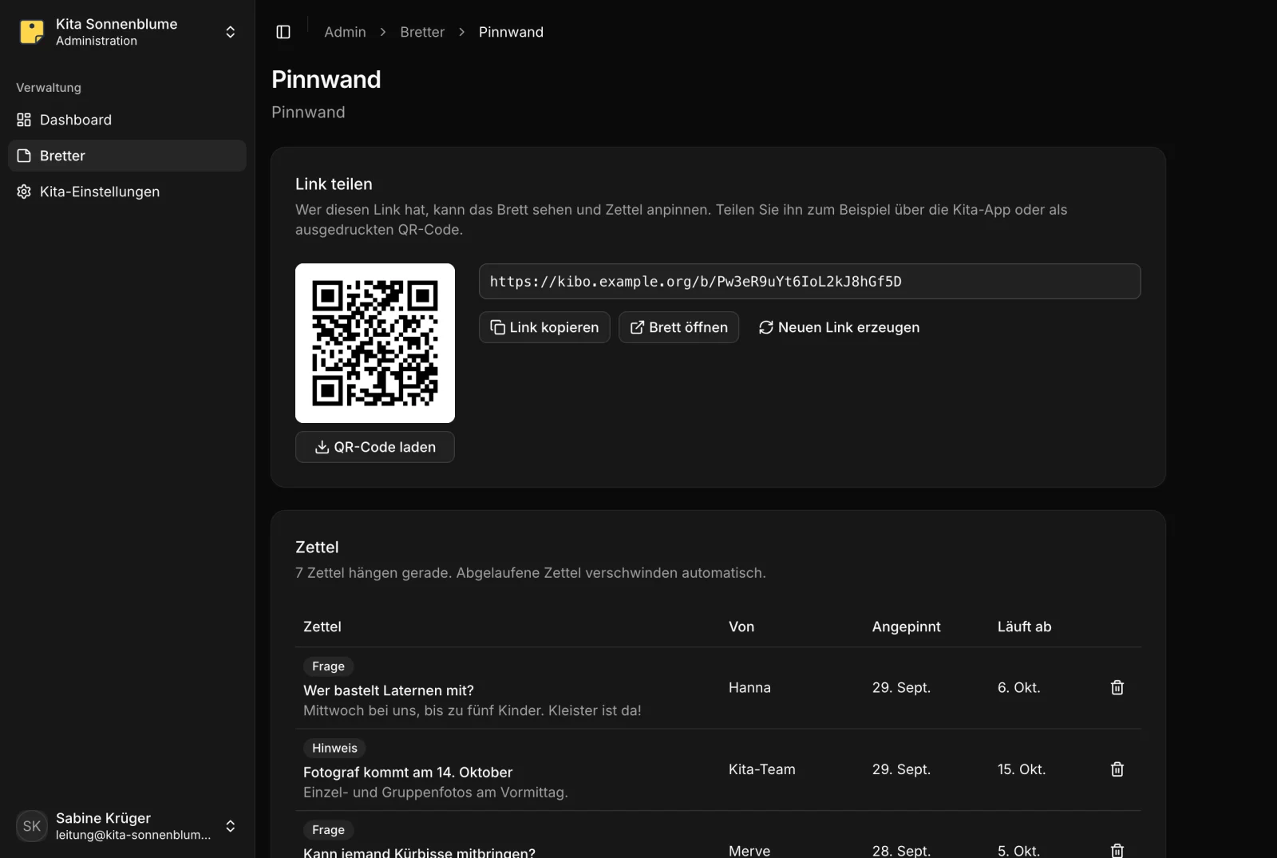Screen dimensions: 1277x858
Task: Click the Pinnwand page heading
Action: click(326, 79)
